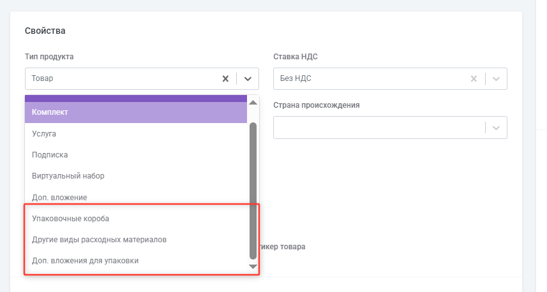Click the dropdown list scrollbar thumb
Viewport: 547px width, 292px height.
[x=253, y=191]
